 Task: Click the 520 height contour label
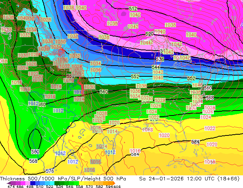click(x=149, y=34)
